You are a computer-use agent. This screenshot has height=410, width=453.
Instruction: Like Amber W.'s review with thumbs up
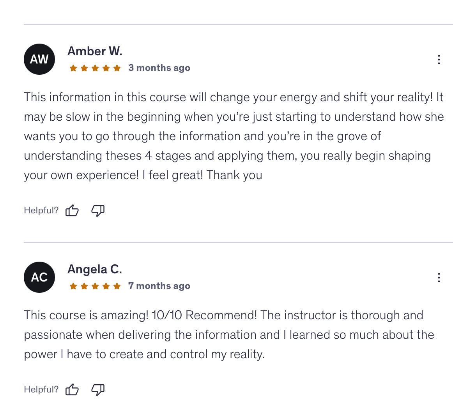[x=72, y=211]
